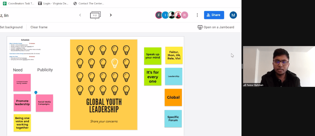Go to the previous frame arrow
The width and height of the screenshot is (315, 136).
(x=80, y=15)
